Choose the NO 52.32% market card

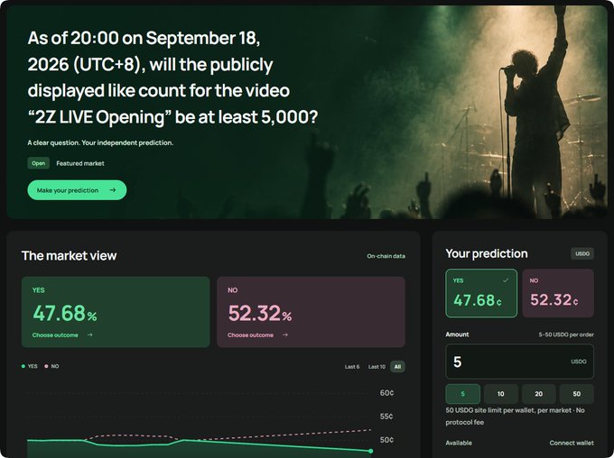(x=311, y=312)
